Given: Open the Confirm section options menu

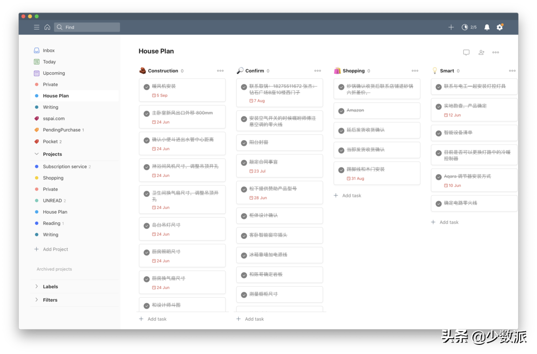Looking at the screenshot, I should tap(317, 71).
